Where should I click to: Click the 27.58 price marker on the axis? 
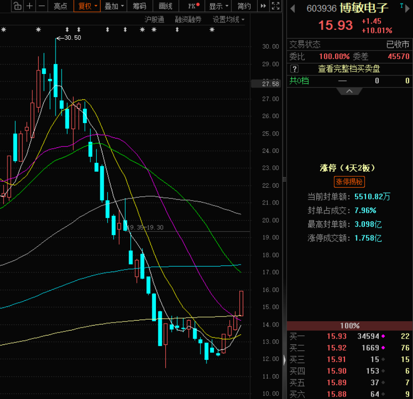(x=266, y=84)
